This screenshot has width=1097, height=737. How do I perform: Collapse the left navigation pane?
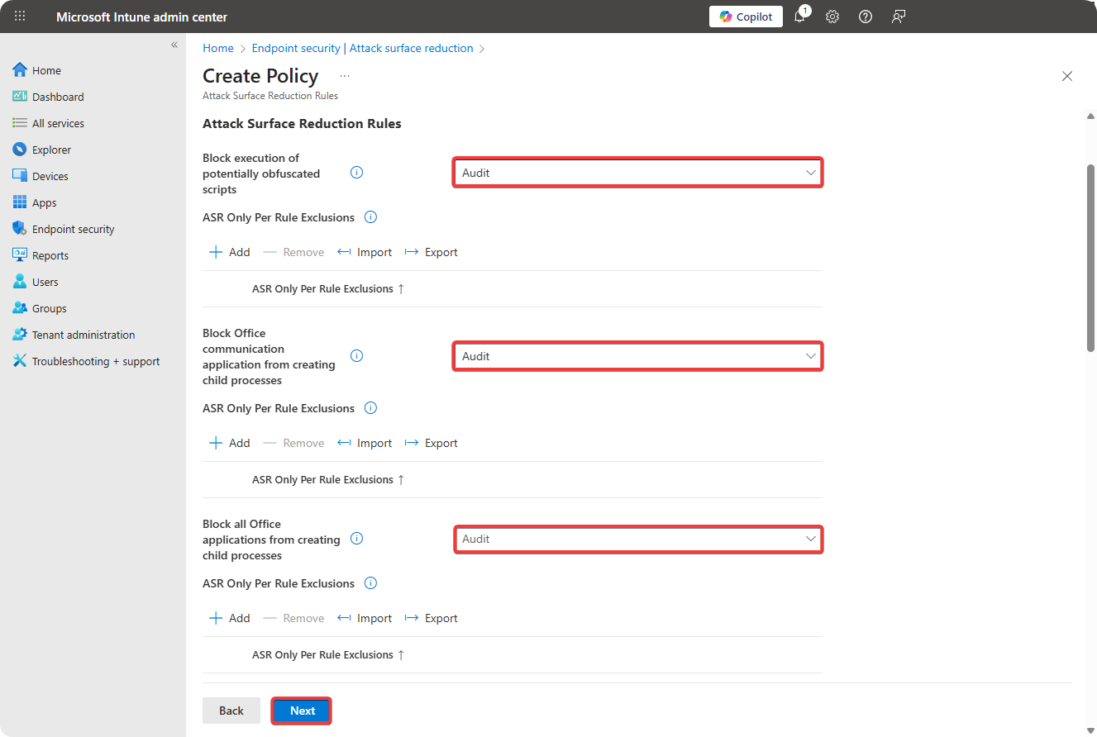174,45
